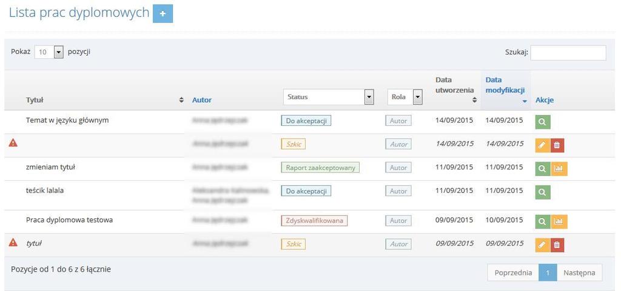View details of 'teścik lalala'
This screenshot has height=291, width=621.
point(543,192)
